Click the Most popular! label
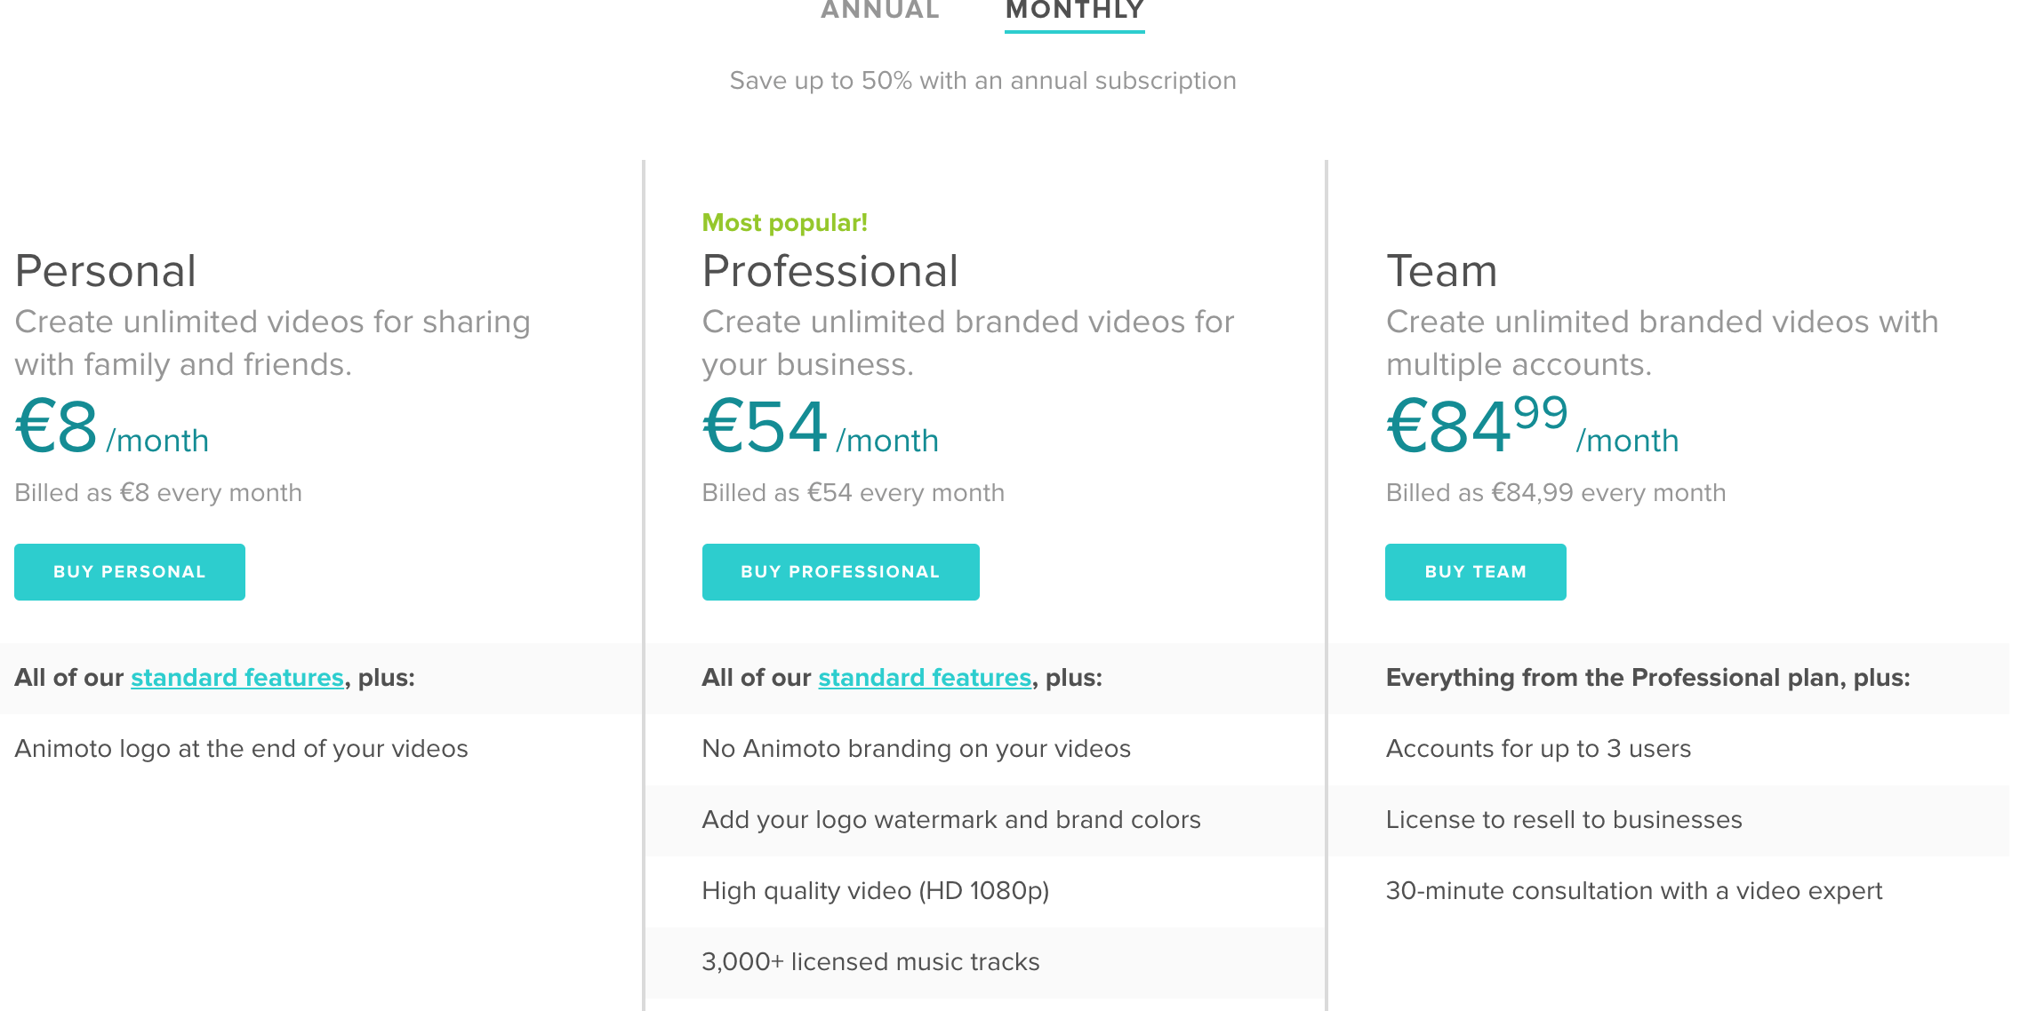2020x1011 pixels. tap(784, 222)
